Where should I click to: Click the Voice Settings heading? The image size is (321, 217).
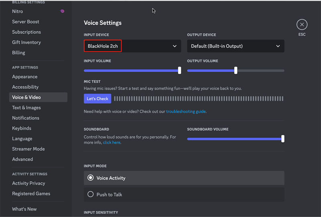coord(103,23)
